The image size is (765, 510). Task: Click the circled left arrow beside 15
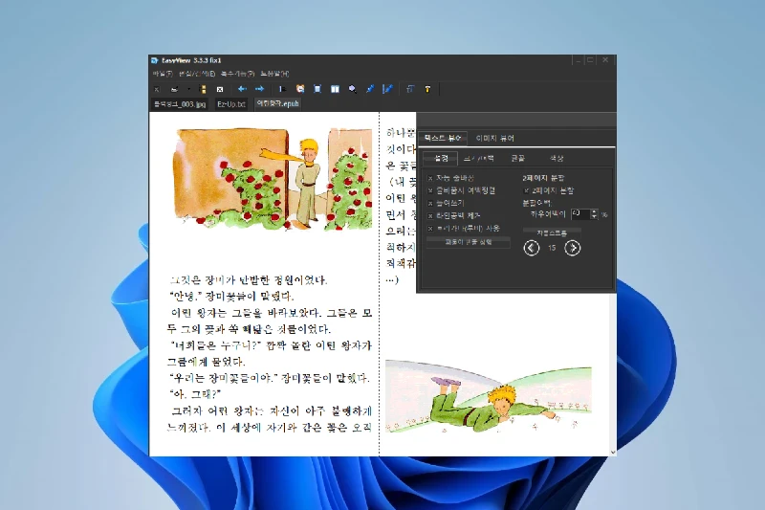pos(532,248)
